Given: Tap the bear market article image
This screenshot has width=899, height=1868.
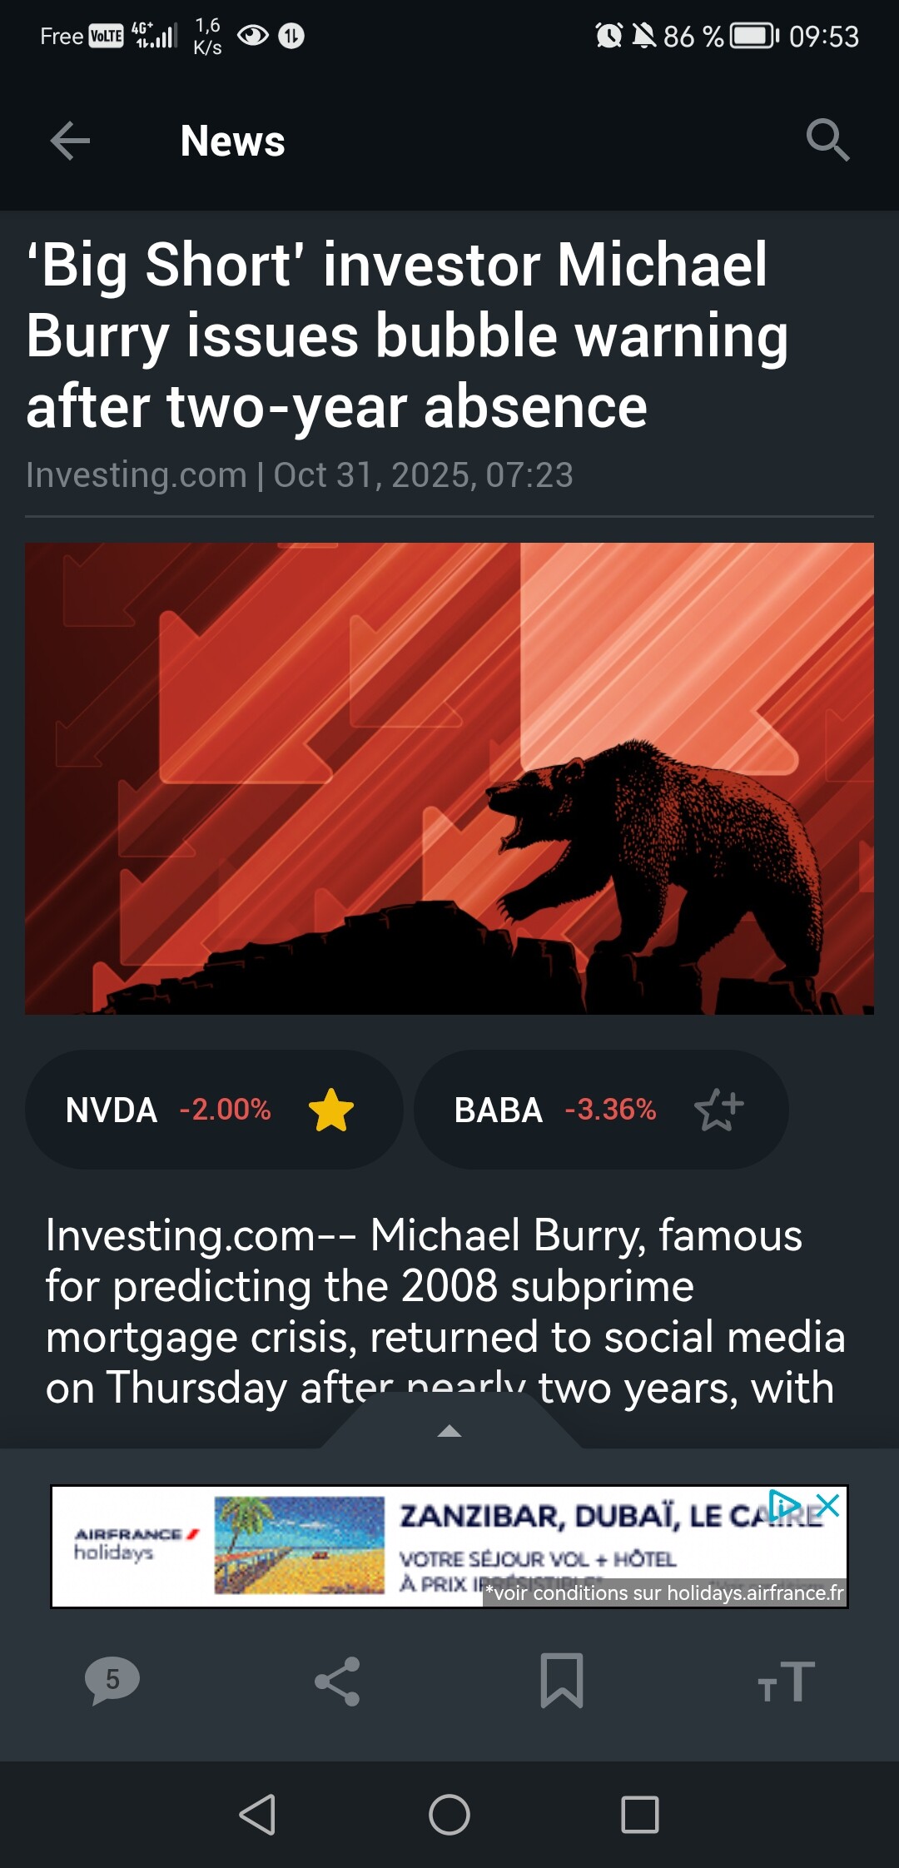Looking at the screenshot, I should [449, 778].
